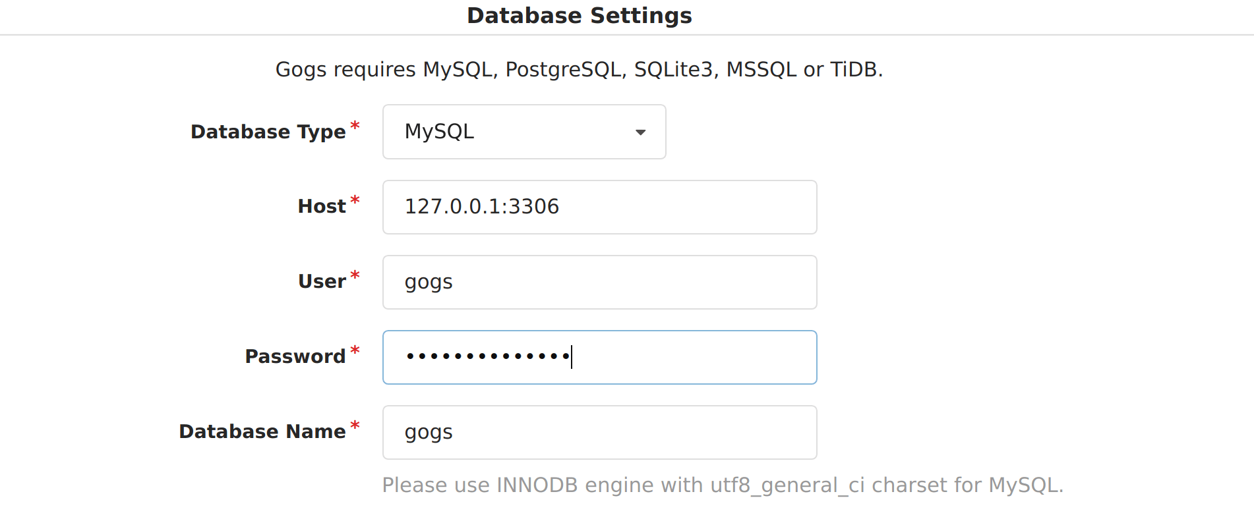Expand the database selector showing MySQL
This screenshot has width=1254, height=523.
coord(523,131)
